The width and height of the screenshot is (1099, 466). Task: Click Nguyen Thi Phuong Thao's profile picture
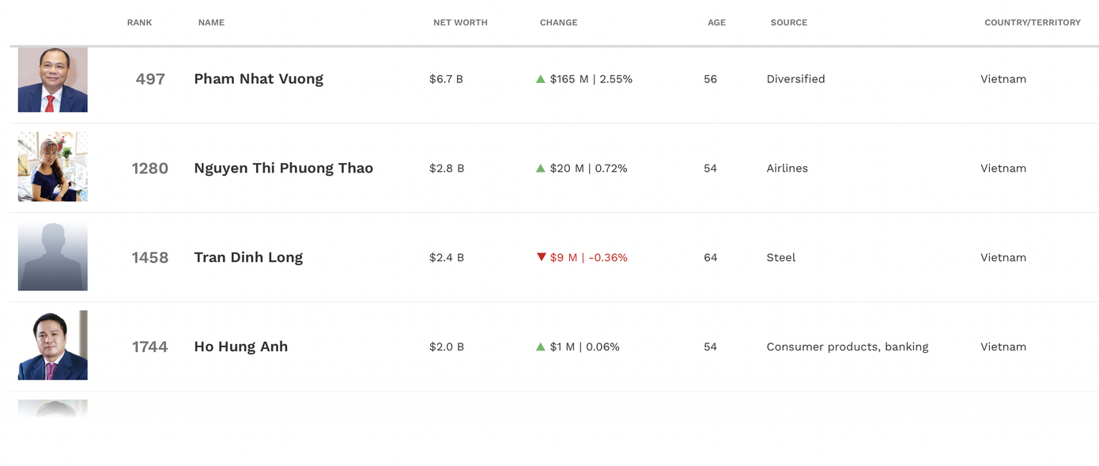(52, 166)
